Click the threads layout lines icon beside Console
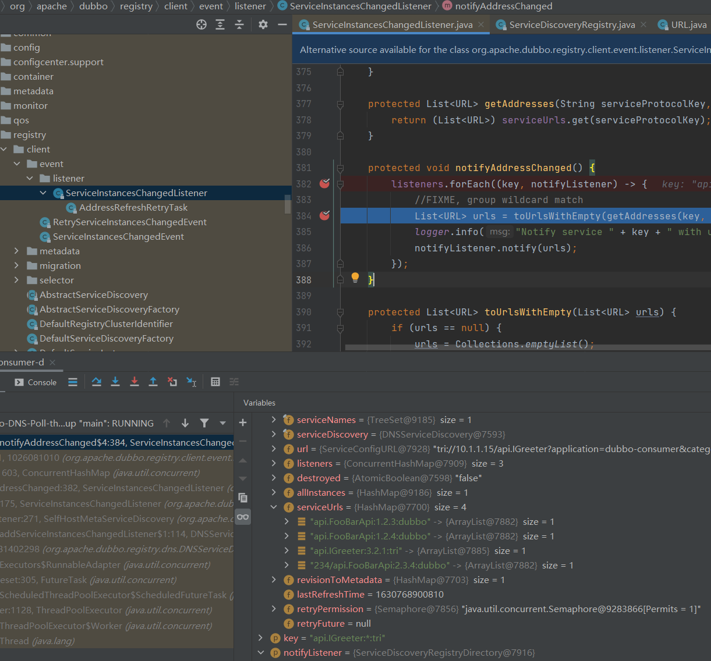 73,382
